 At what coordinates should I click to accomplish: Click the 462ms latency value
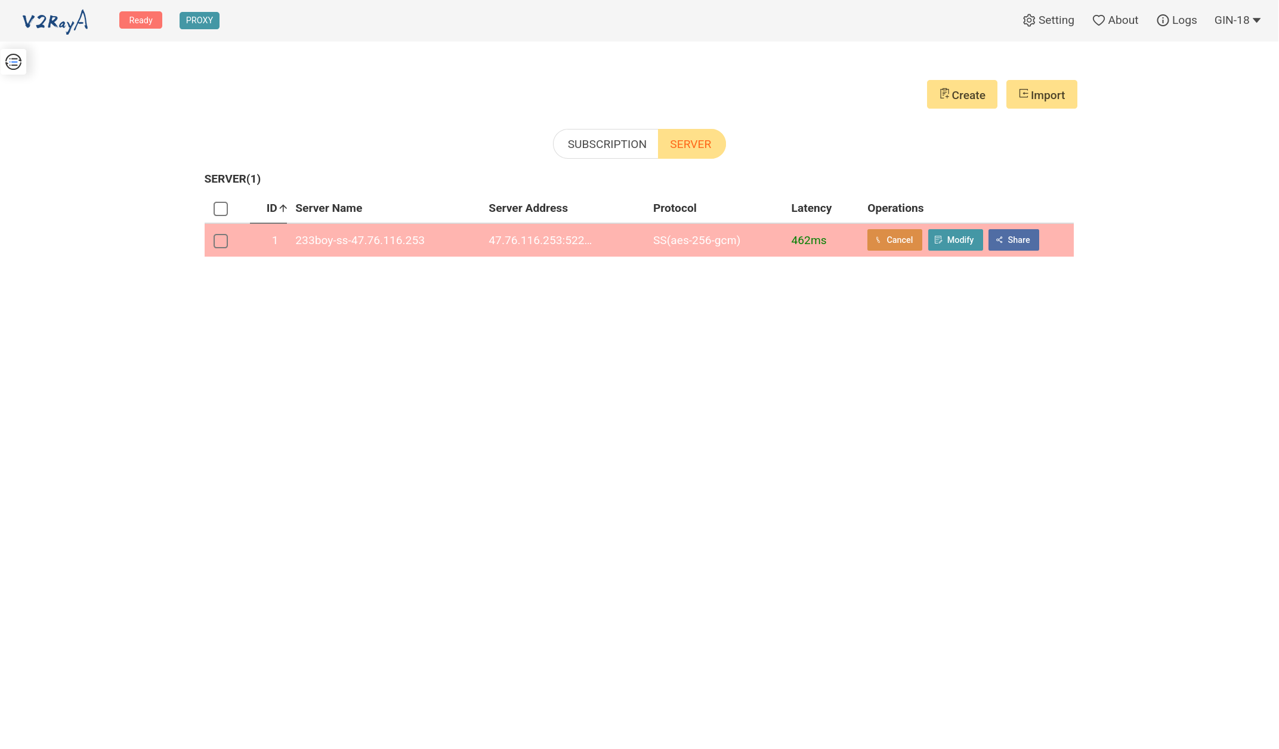point(808,241)
